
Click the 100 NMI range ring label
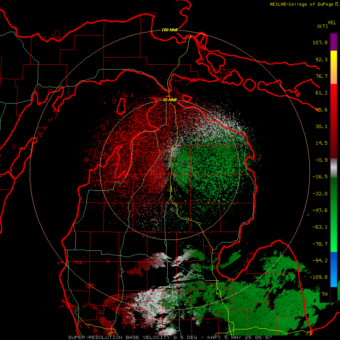[170, 30]
